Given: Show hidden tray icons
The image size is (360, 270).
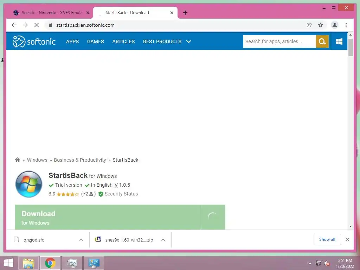Looking at the screenshot, I should coord(310,263).
